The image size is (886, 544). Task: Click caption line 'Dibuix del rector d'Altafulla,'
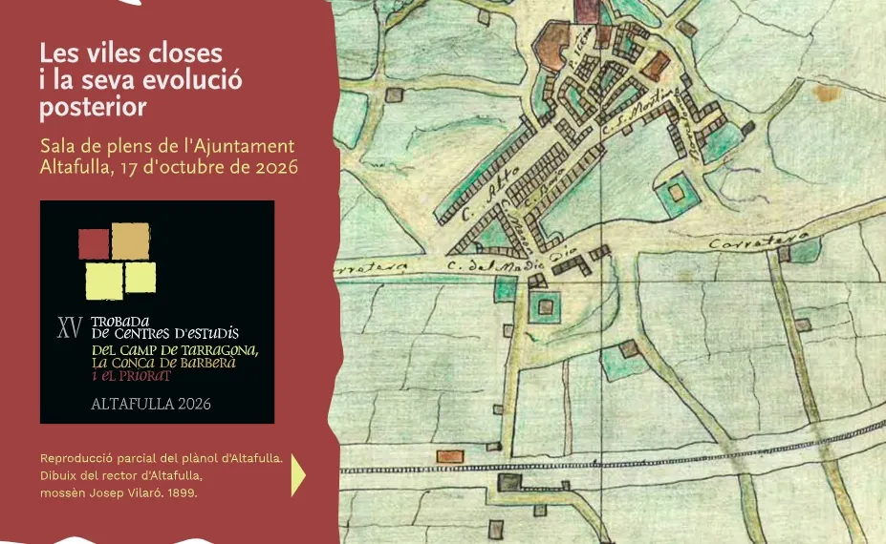[121, 475]
